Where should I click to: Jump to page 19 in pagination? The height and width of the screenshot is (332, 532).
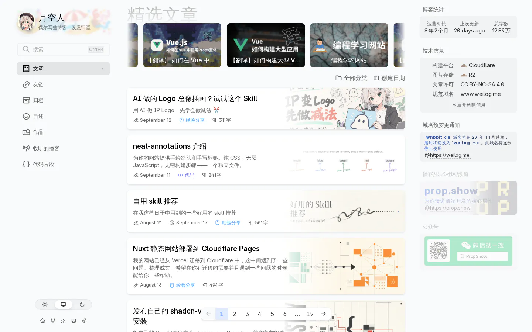pos(310,314)
